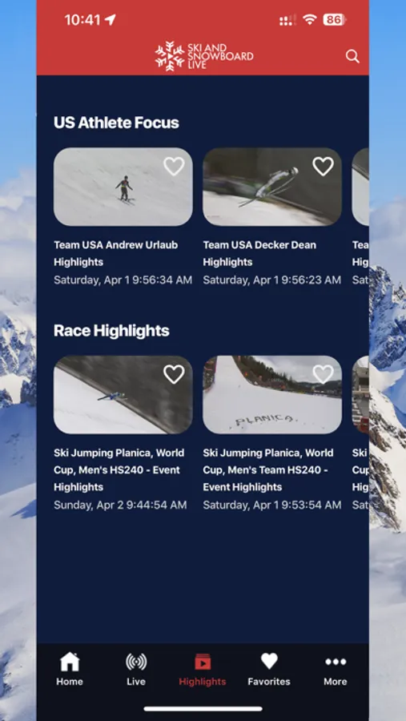Tap the Team USA Decker Dean Highlights title
The image size is (406, 721).
[x=259, y=253]
